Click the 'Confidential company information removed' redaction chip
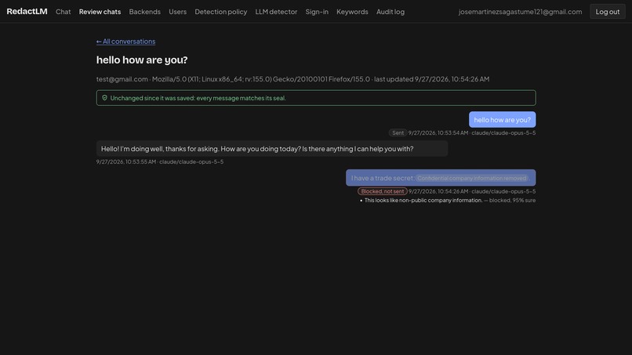The width and height of the screenshot is (632, 355). (472, 178)
